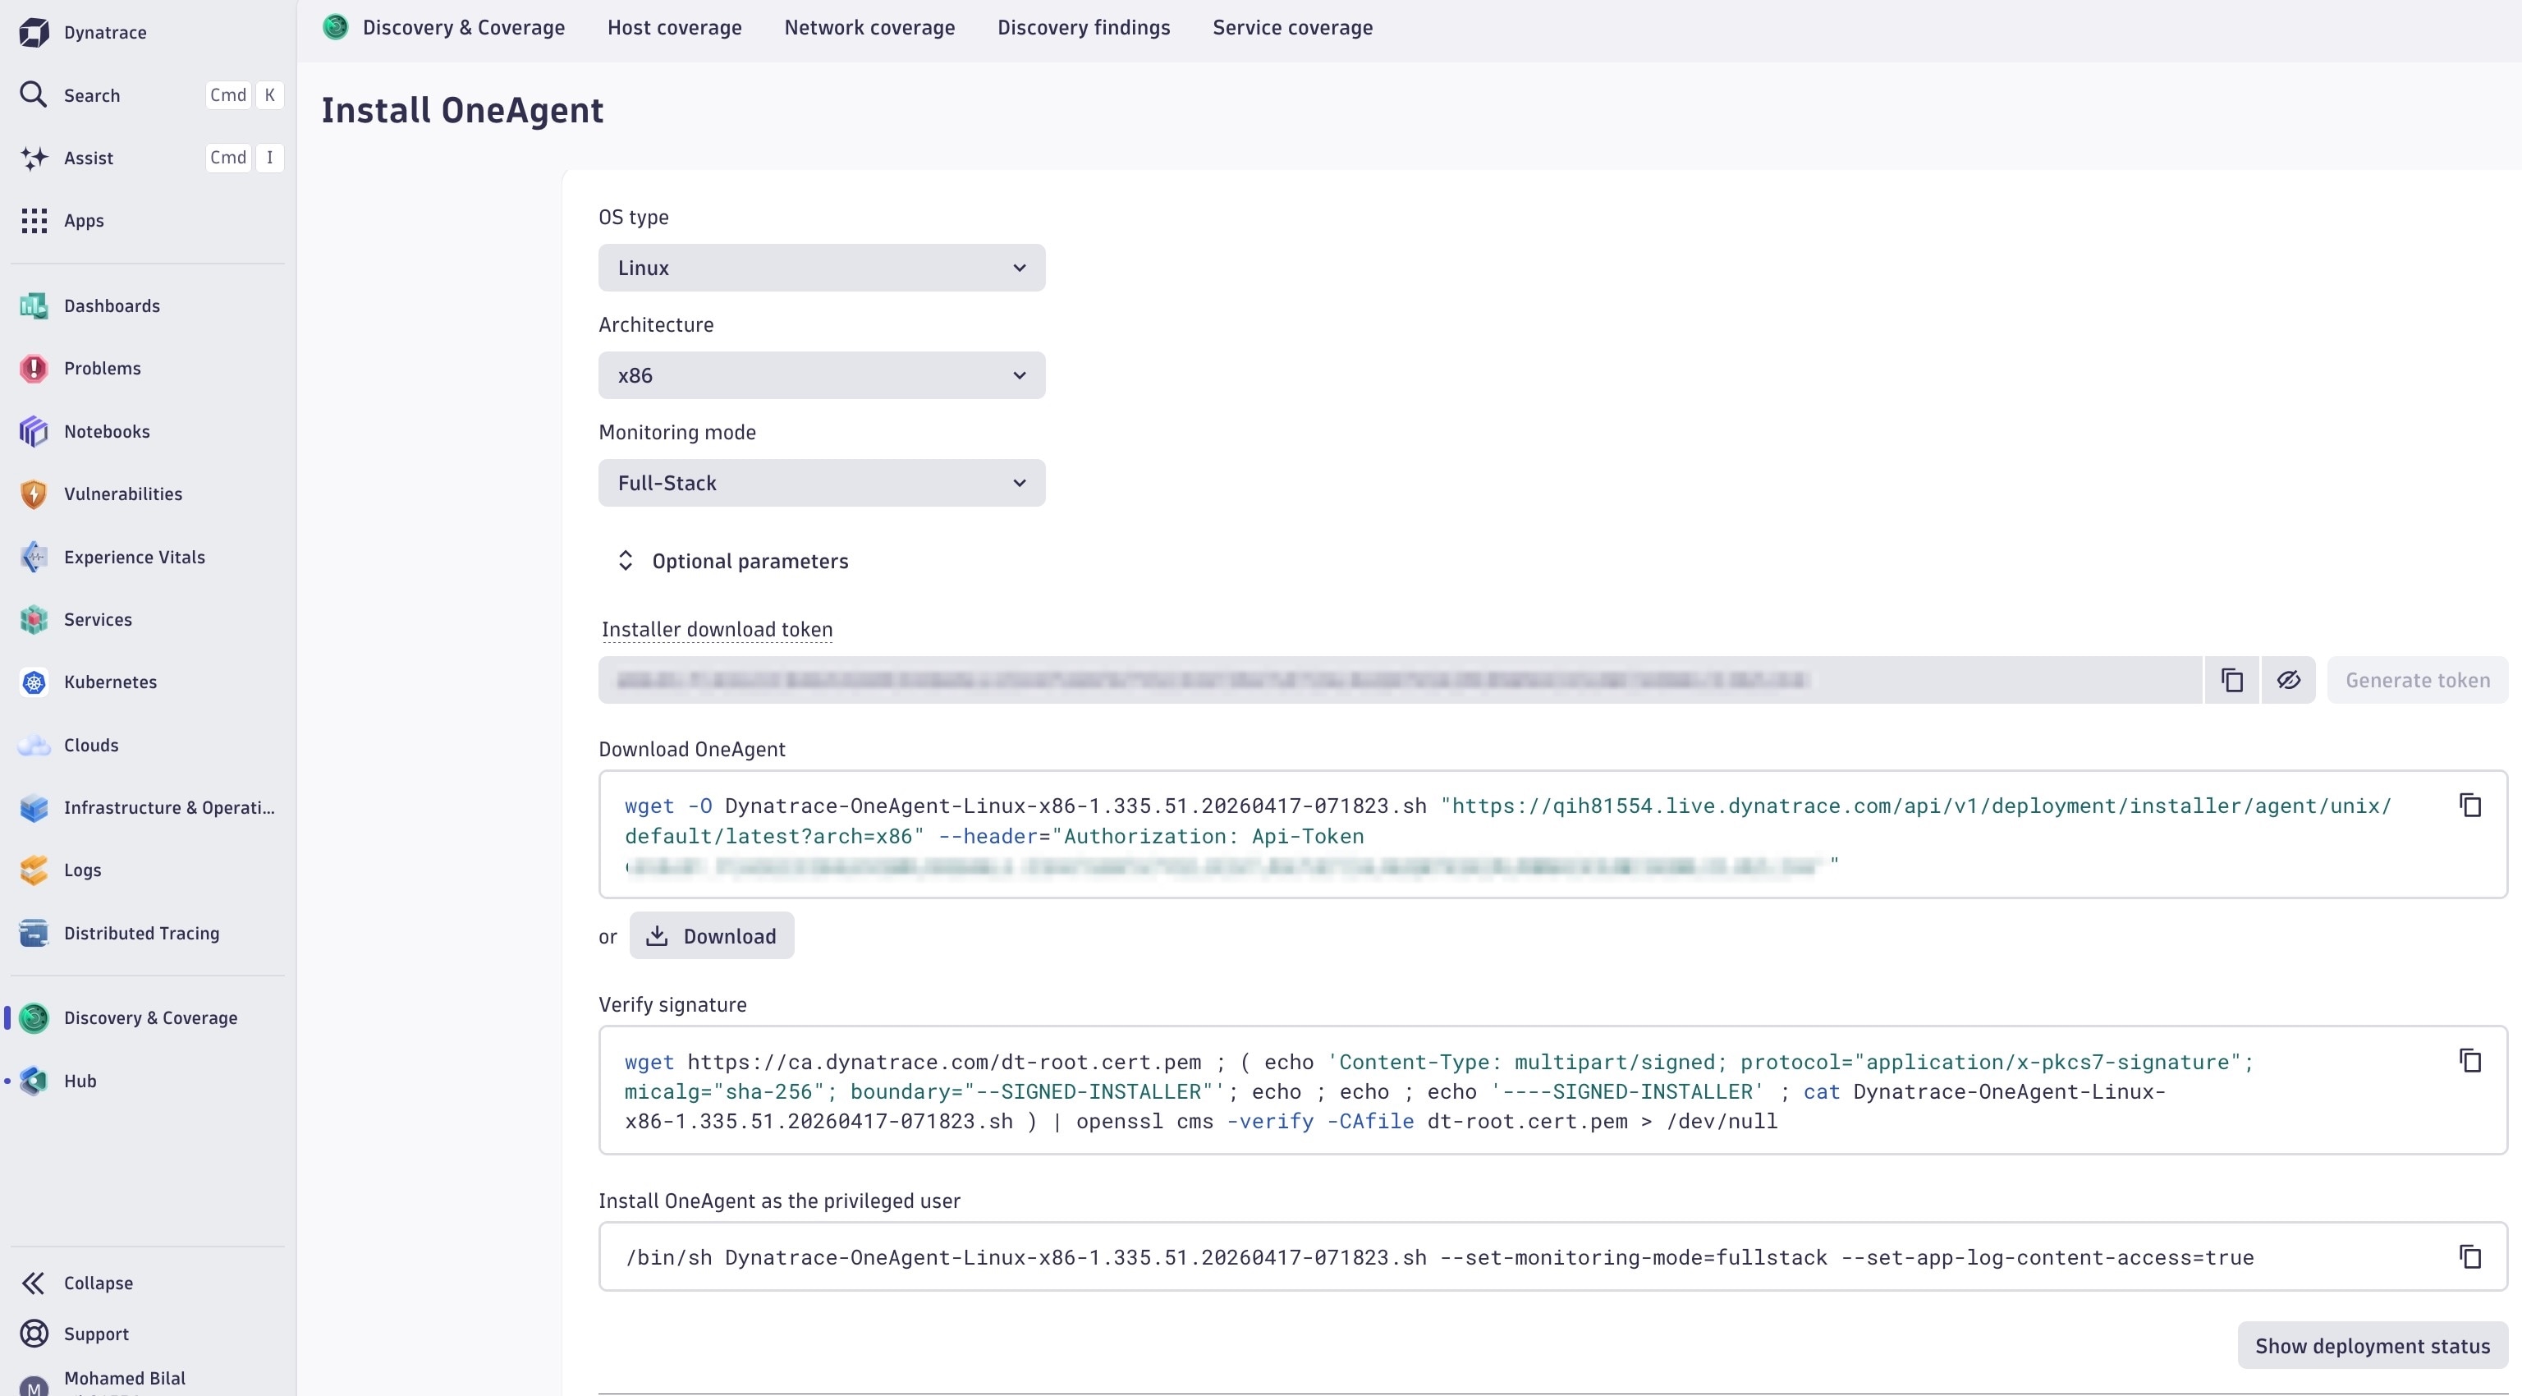Copy the privileged user install command

click(x=2469, y=1256)
